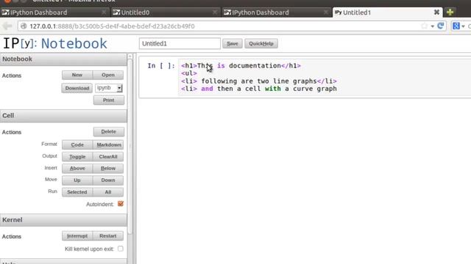Switch to the second IPython Dashboard tab
The image size is (471, 264).
pyautogui.click(x=277, y=12)
